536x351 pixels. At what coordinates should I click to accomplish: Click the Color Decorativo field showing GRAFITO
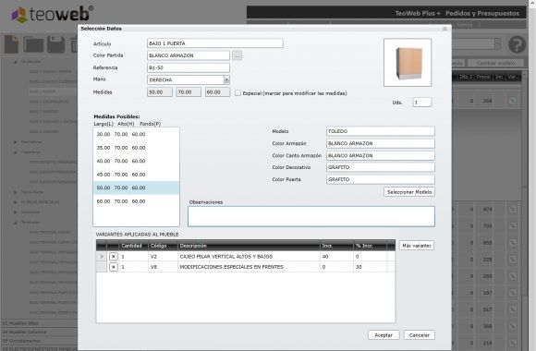click(x=381, y=167)
